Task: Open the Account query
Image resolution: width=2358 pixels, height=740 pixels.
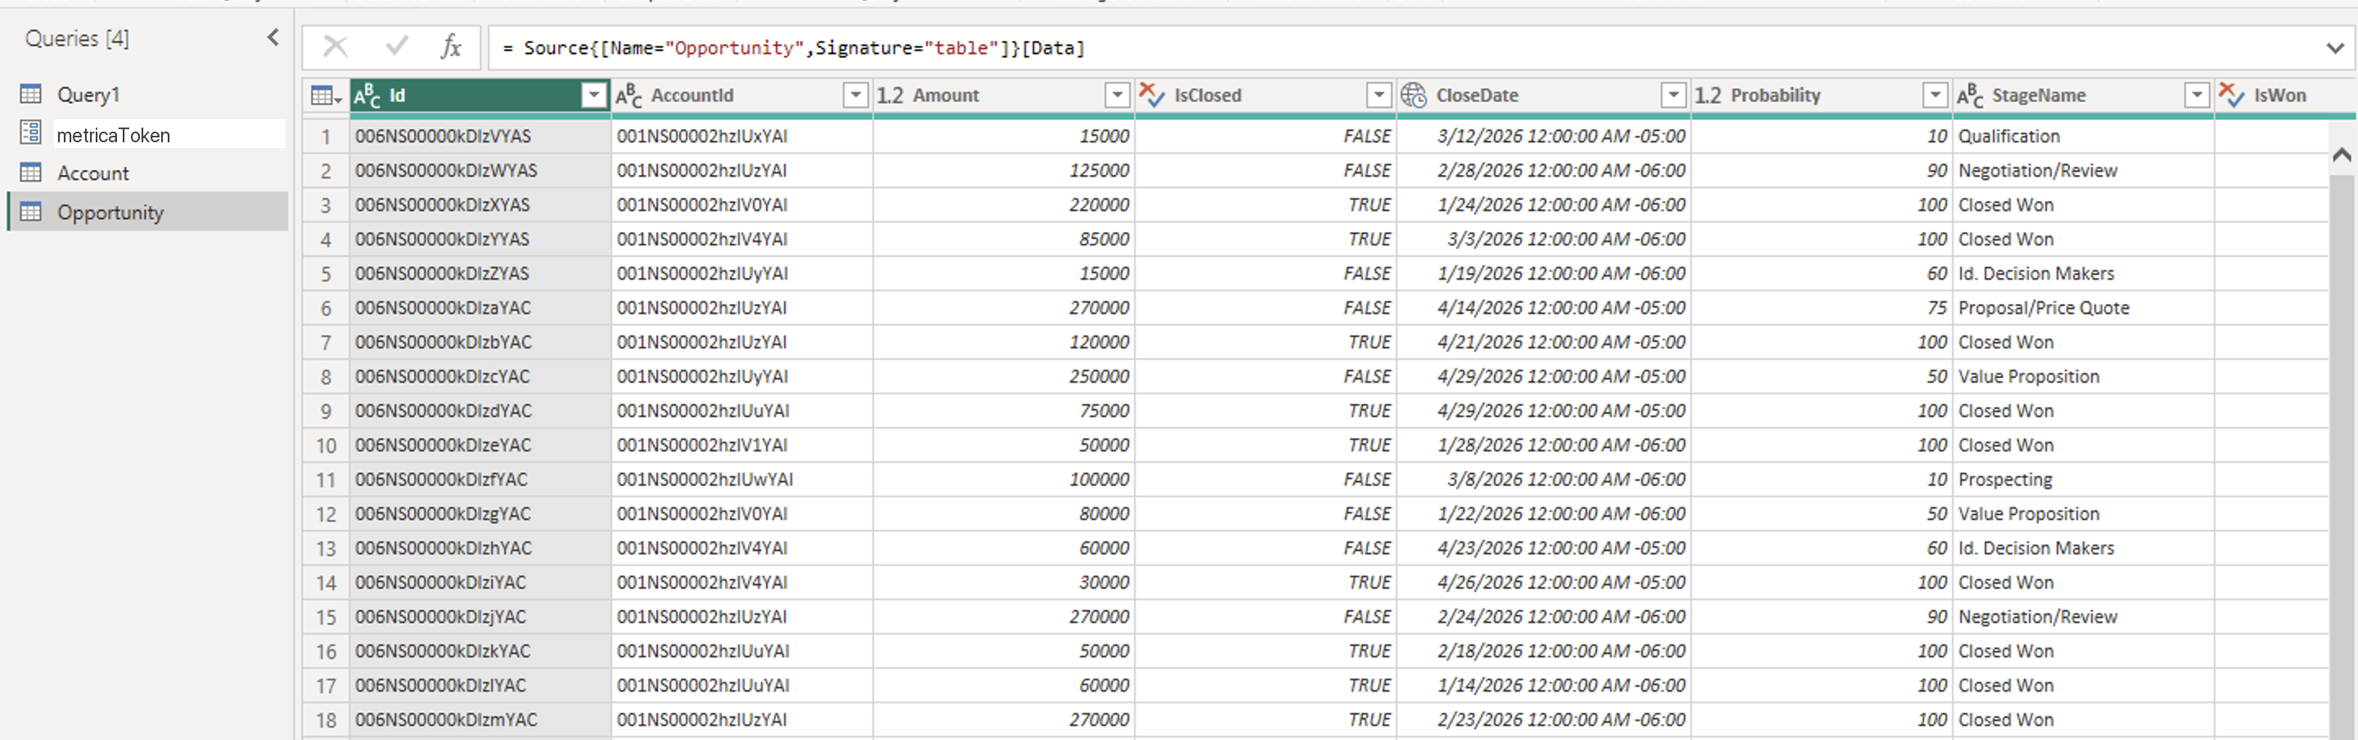Action: tap(92, 173)
